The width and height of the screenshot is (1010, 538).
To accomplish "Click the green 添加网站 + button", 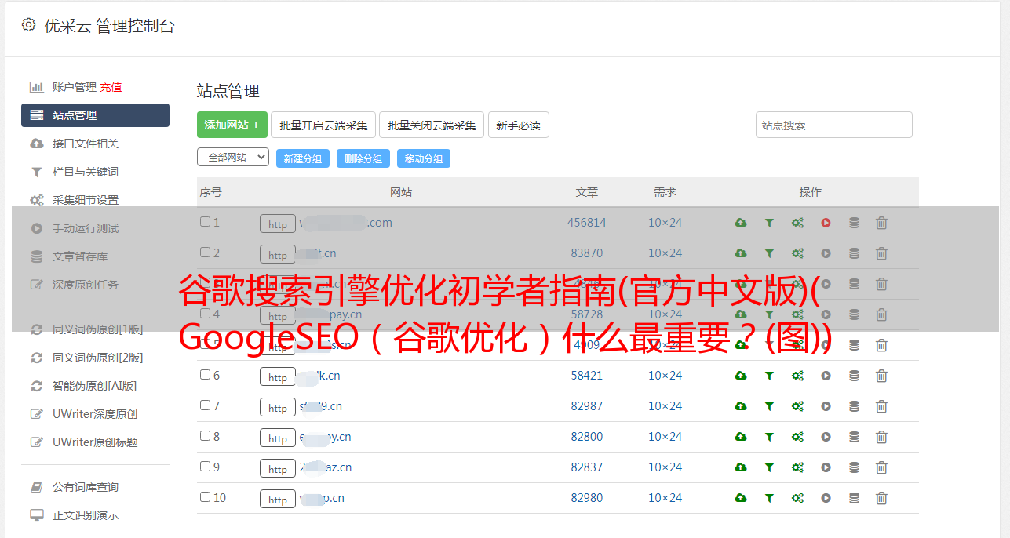I will coord(232,125).
